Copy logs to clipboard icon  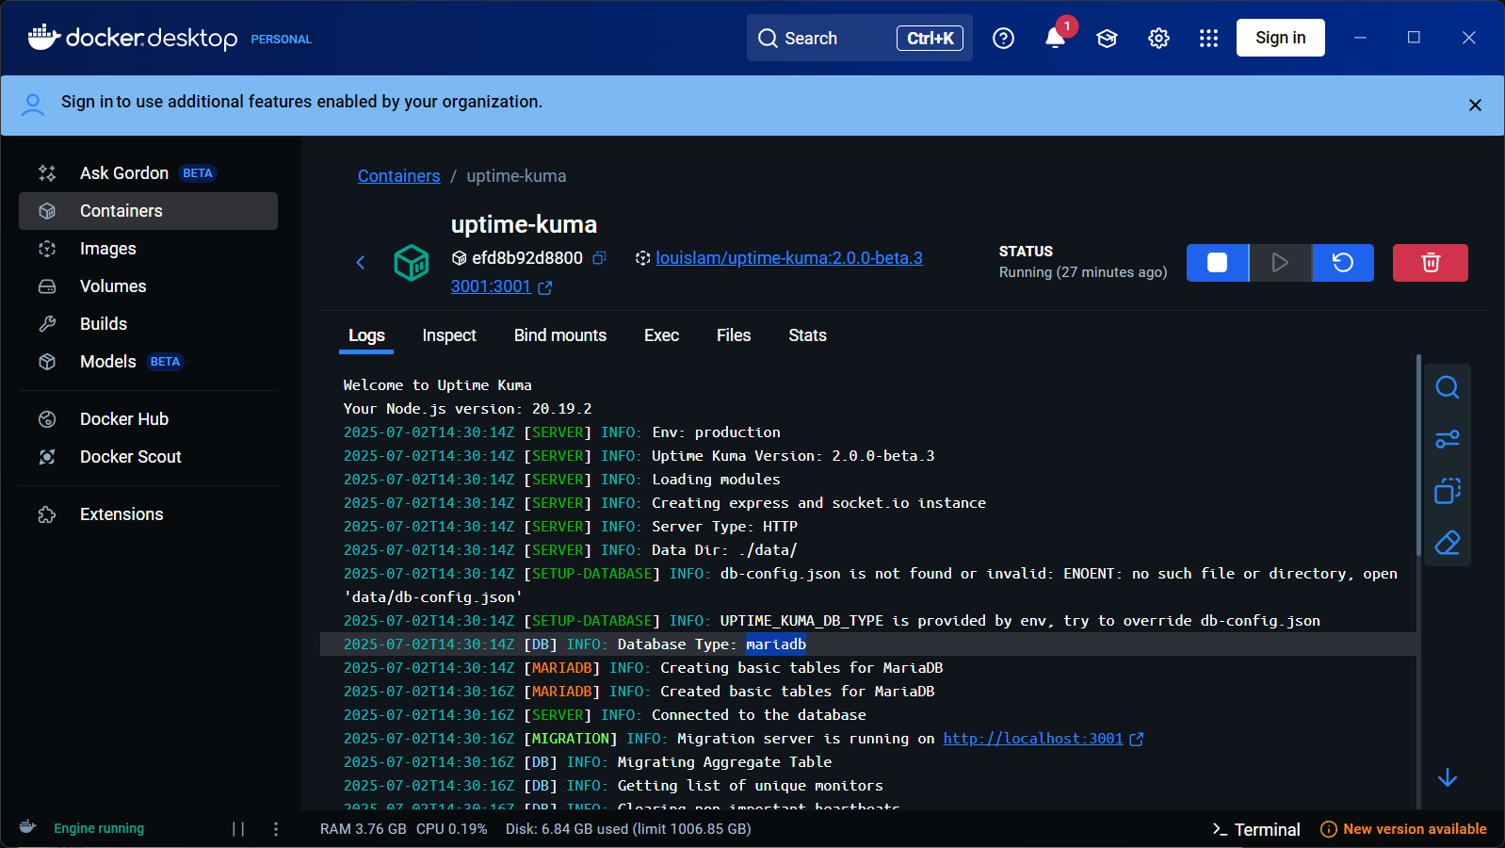[1447, 491]
